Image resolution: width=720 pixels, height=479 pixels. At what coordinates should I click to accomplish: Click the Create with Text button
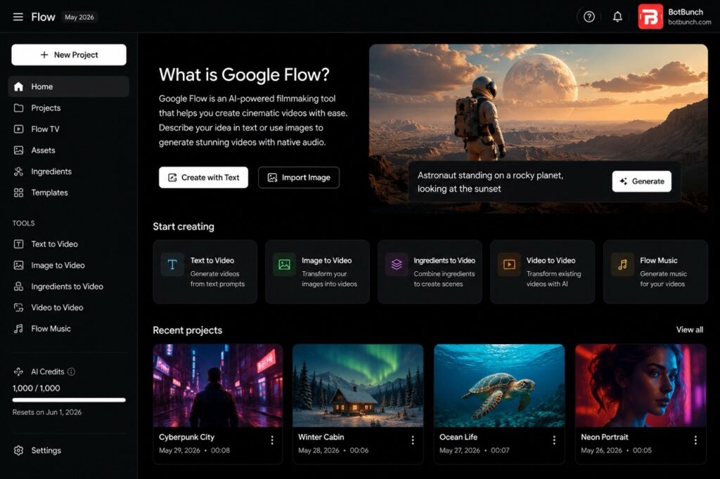203,178
